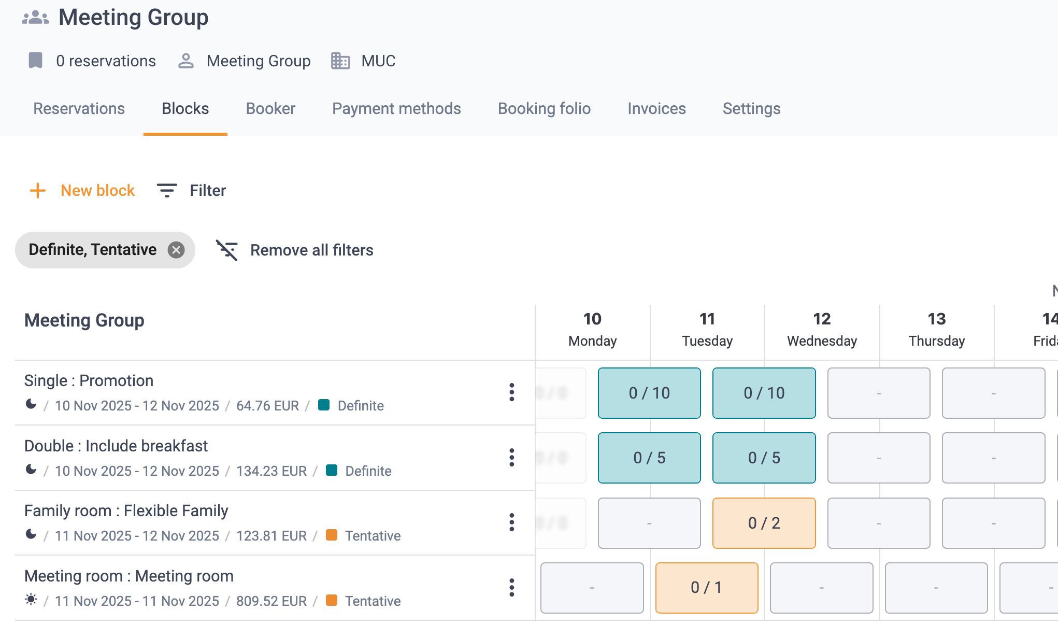Click the building icon next to MUC

point(340,61)
